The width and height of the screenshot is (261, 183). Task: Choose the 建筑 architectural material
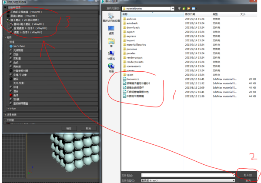(x=14, y=79)
